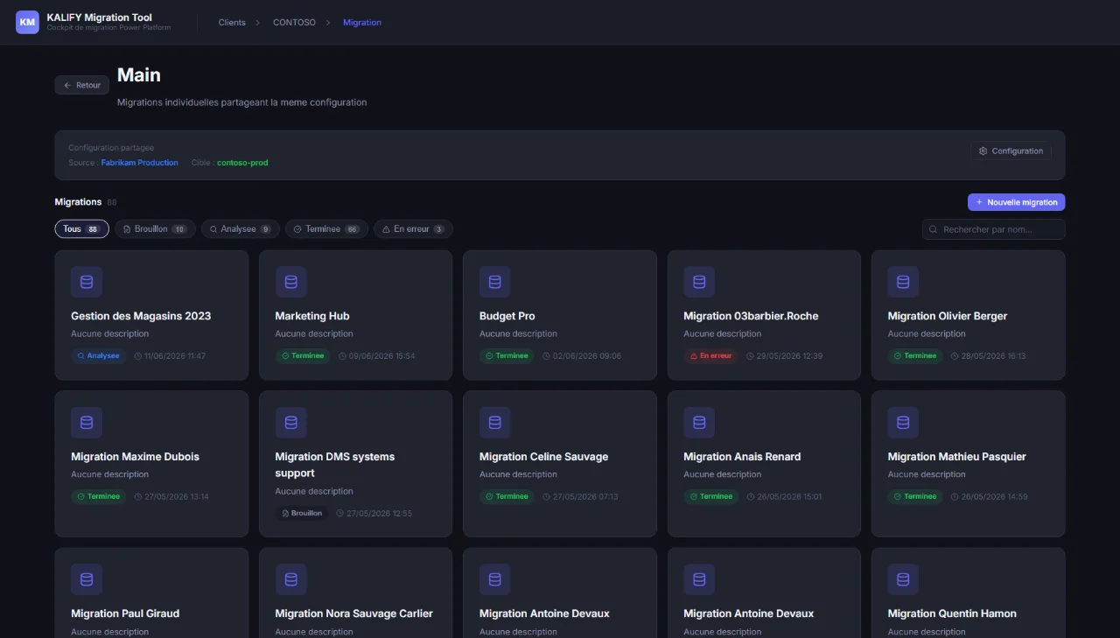Click database icon on Migration Mathieu Pasquier card

click(x=903, y=423)
